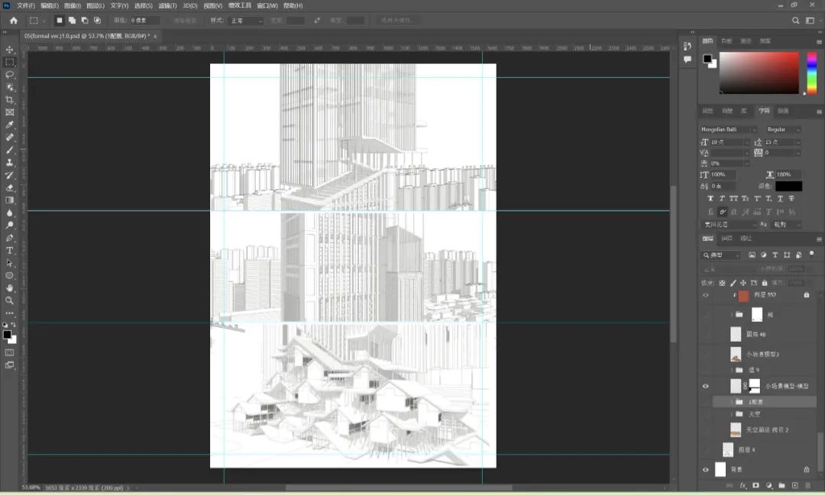Add a layer style with fx icon

[743, 486]
